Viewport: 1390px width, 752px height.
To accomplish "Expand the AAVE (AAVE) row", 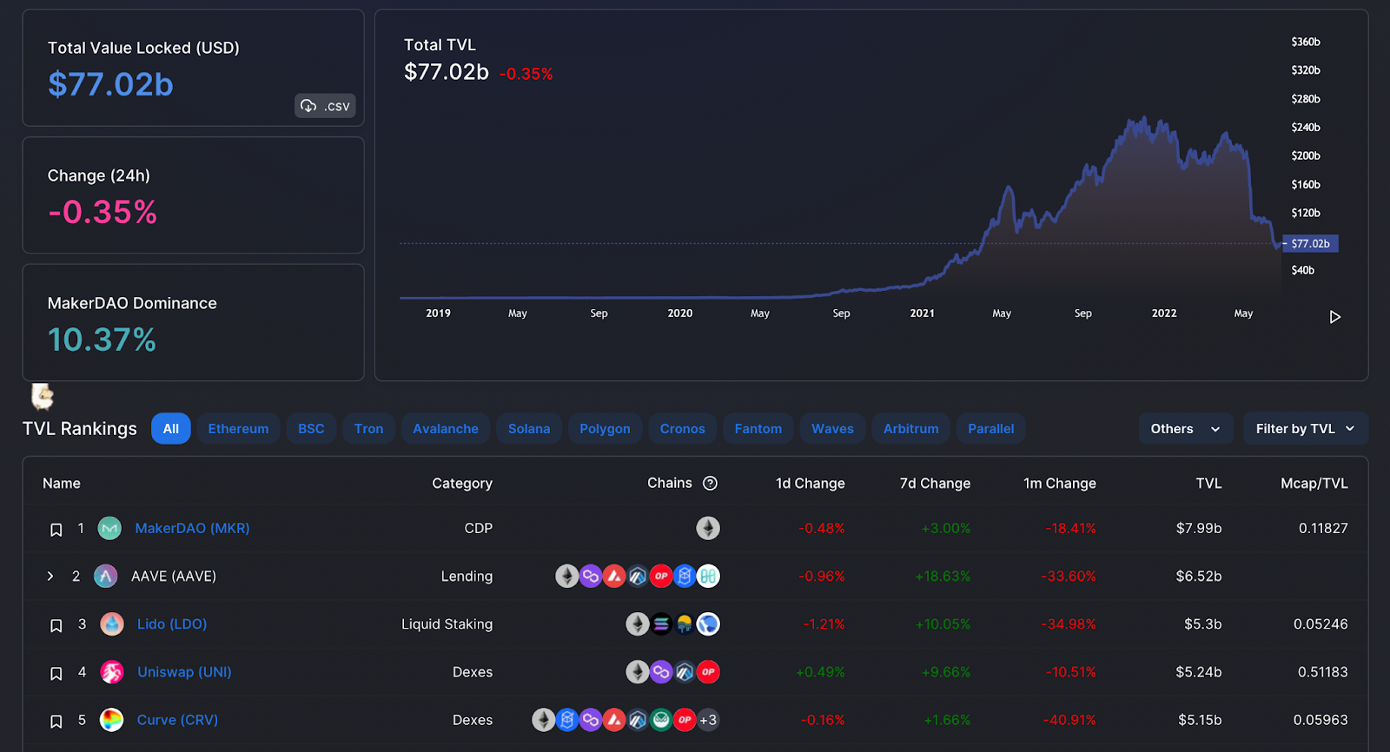I will (50, 576).
